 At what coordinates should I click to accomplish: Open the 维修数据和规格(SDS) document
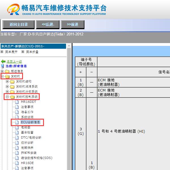click(x=37, y=158)
